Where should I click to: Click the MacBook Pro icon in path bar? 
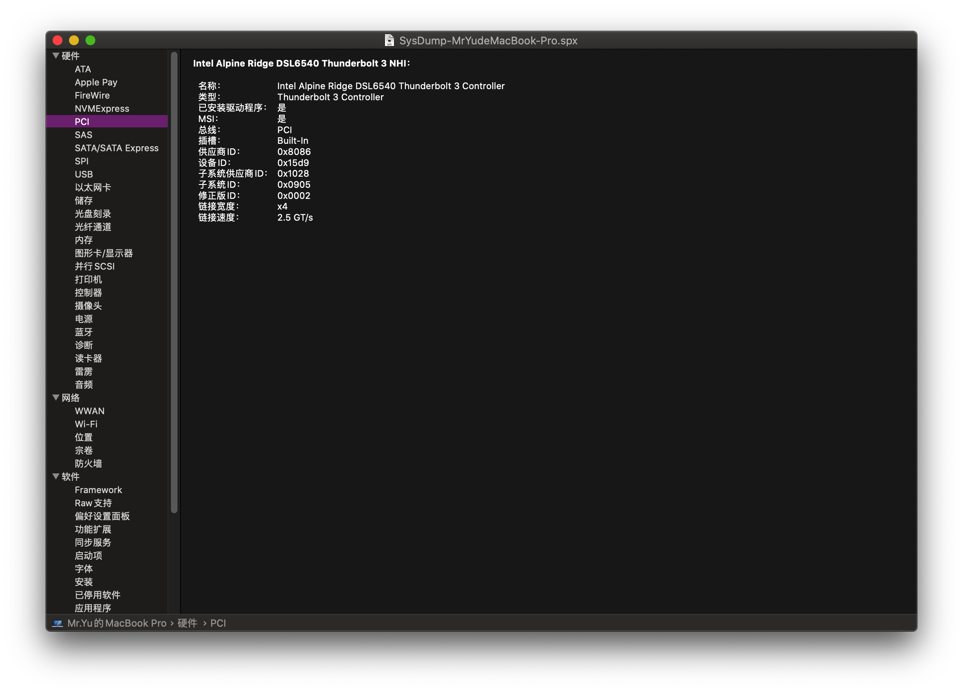point(58,623)
